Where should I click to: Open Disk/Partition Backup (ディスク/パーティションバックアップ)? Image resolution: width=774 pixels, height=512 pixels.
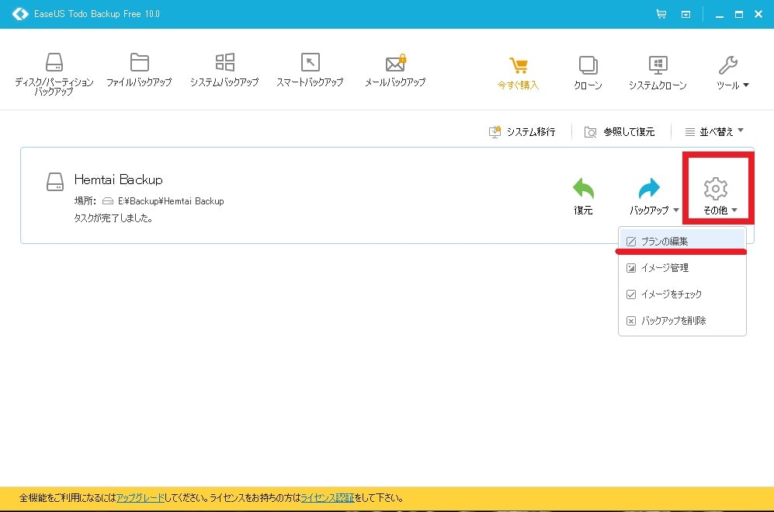pyautogui.click(x=54, y=74)
